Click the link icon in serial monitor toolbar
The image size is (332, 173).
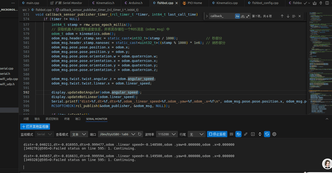(x=246, y=134)
